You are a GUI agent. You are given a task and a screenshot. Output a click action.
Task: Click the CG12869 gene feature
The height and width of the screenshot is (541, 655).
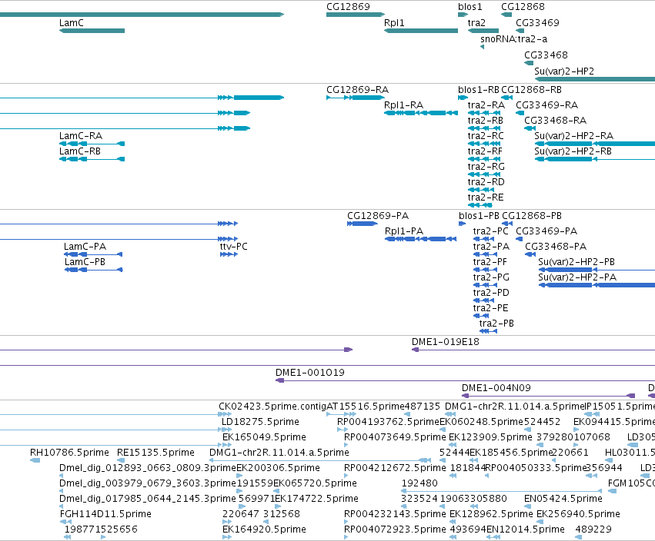tap(356, 15)
